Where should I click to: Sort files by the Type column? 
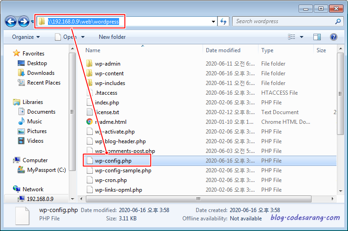(267, 50)
